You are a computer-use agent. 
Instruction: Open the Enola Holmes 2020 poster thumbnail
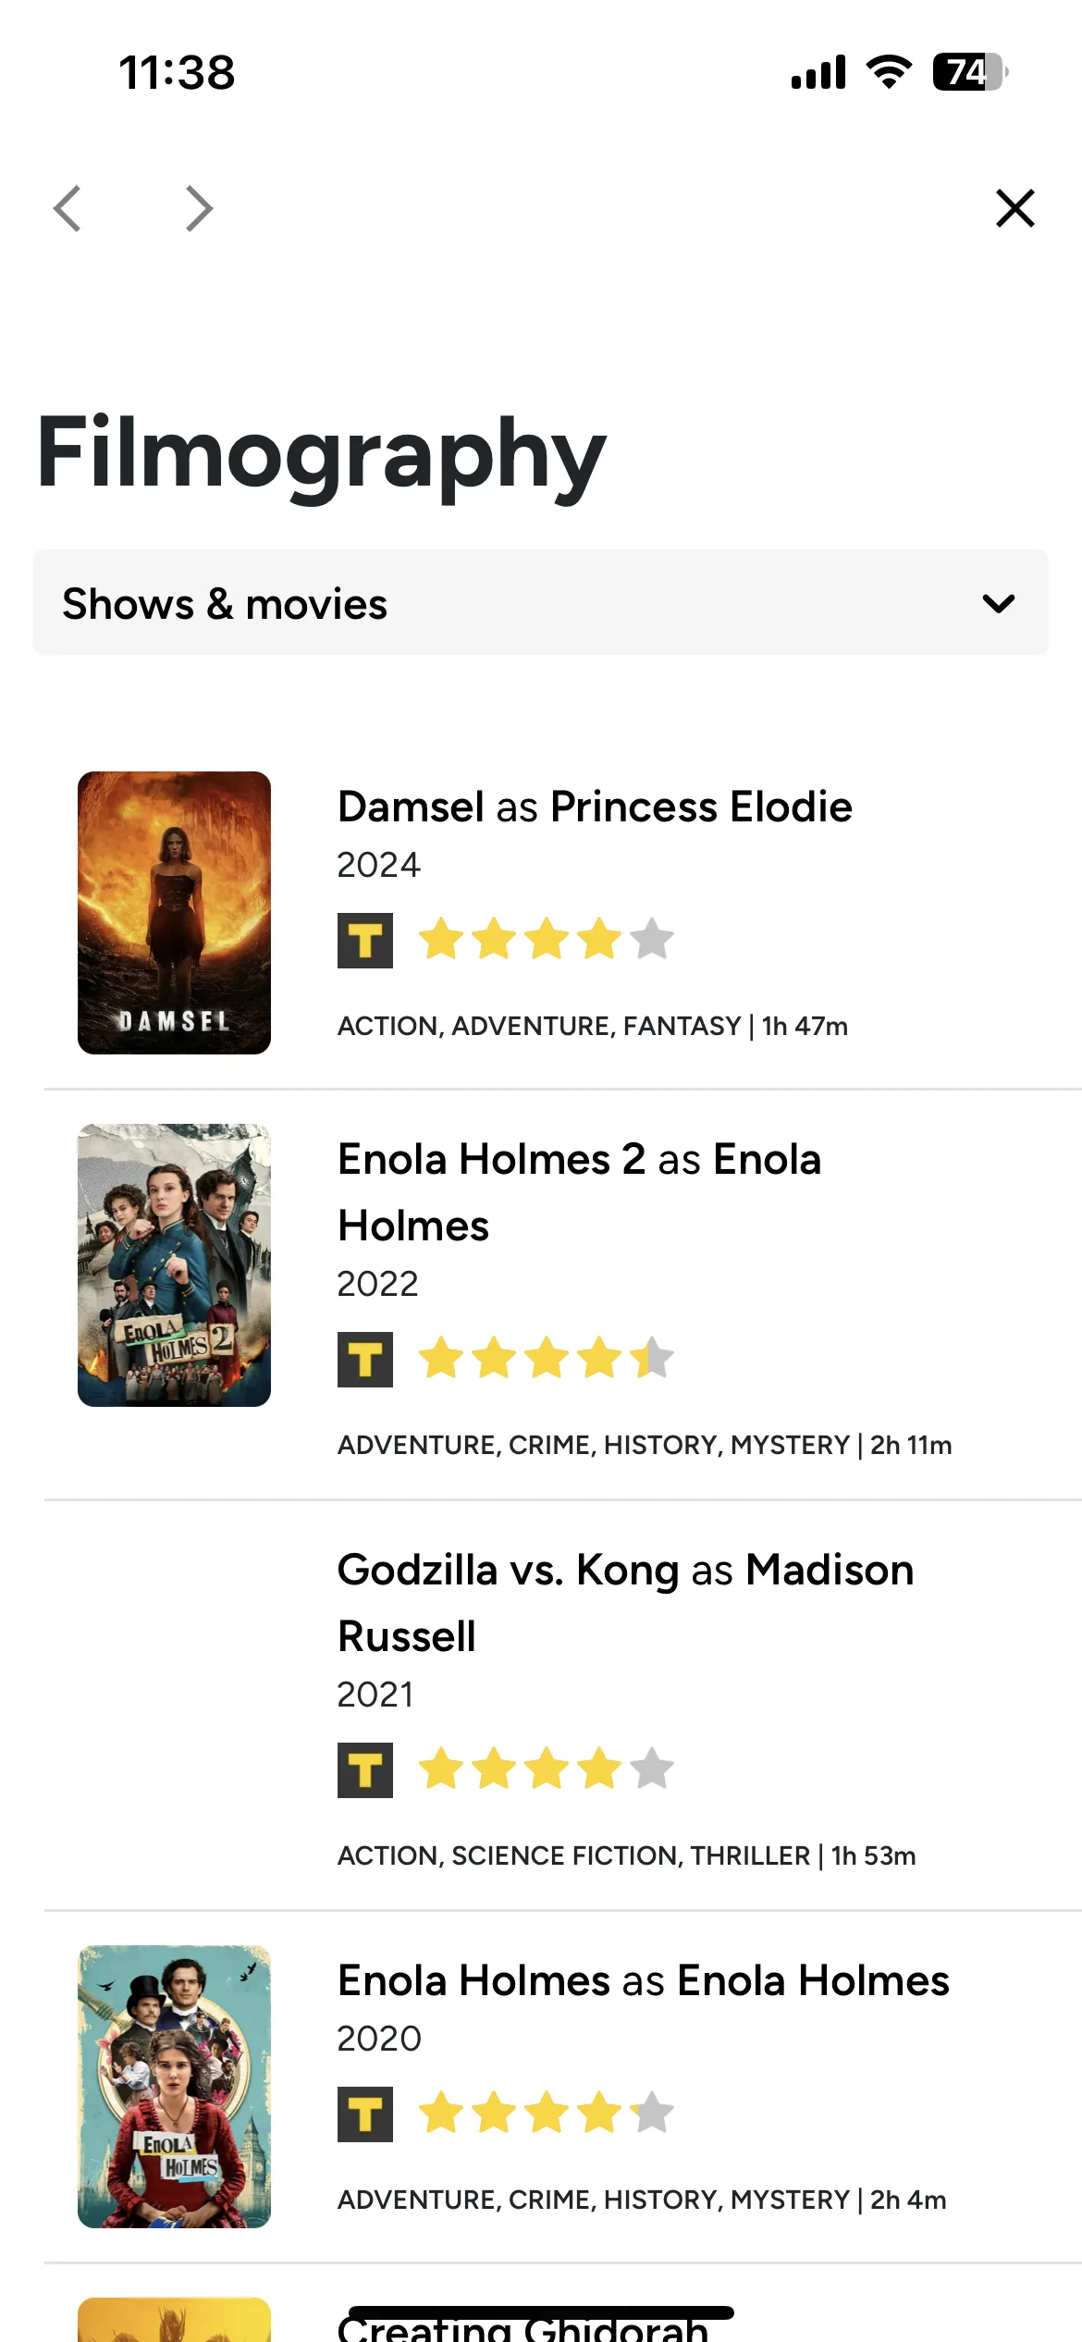174,2087
